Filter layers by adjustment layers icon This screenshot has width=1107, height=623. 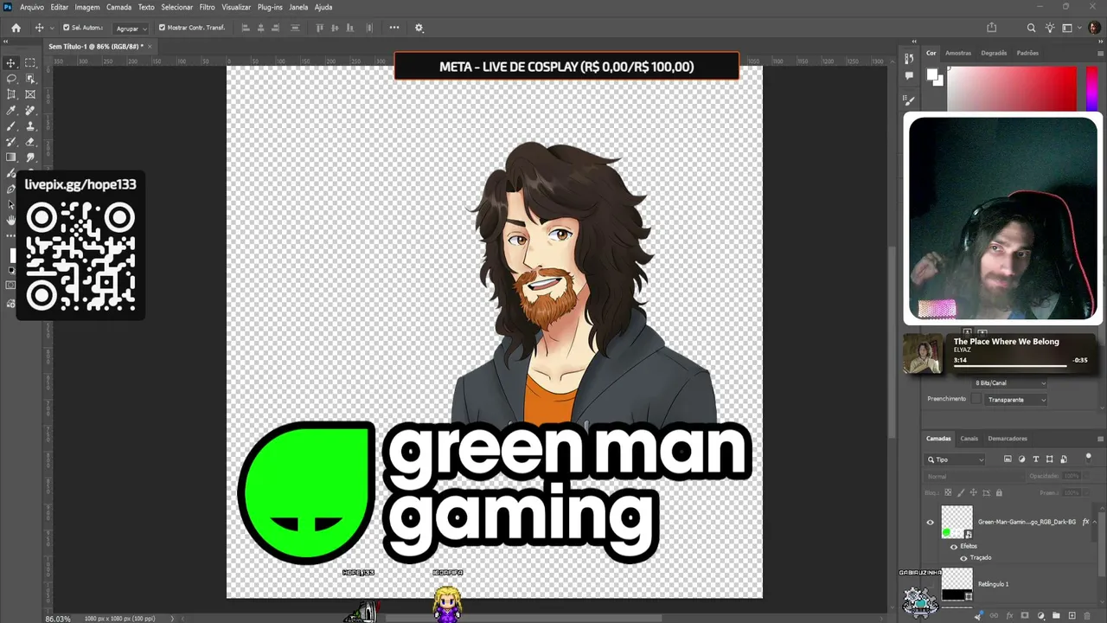click(x=1021, y=459)
